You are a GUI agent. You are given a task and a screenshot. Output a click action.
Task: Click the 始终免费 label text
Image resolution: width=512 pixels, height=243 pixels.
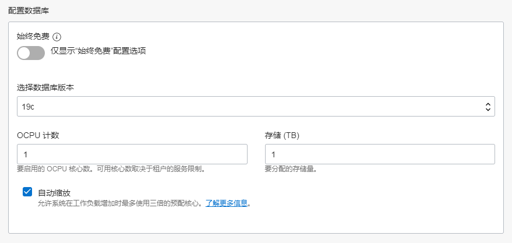(x=33, y=36)
